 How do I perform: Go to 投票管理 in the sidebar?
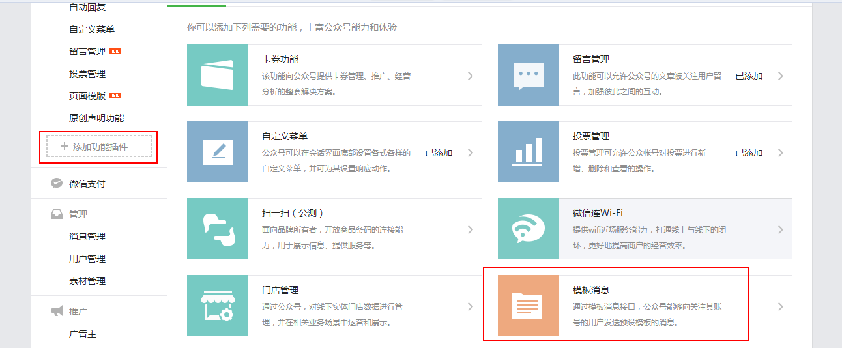(87, 74)
